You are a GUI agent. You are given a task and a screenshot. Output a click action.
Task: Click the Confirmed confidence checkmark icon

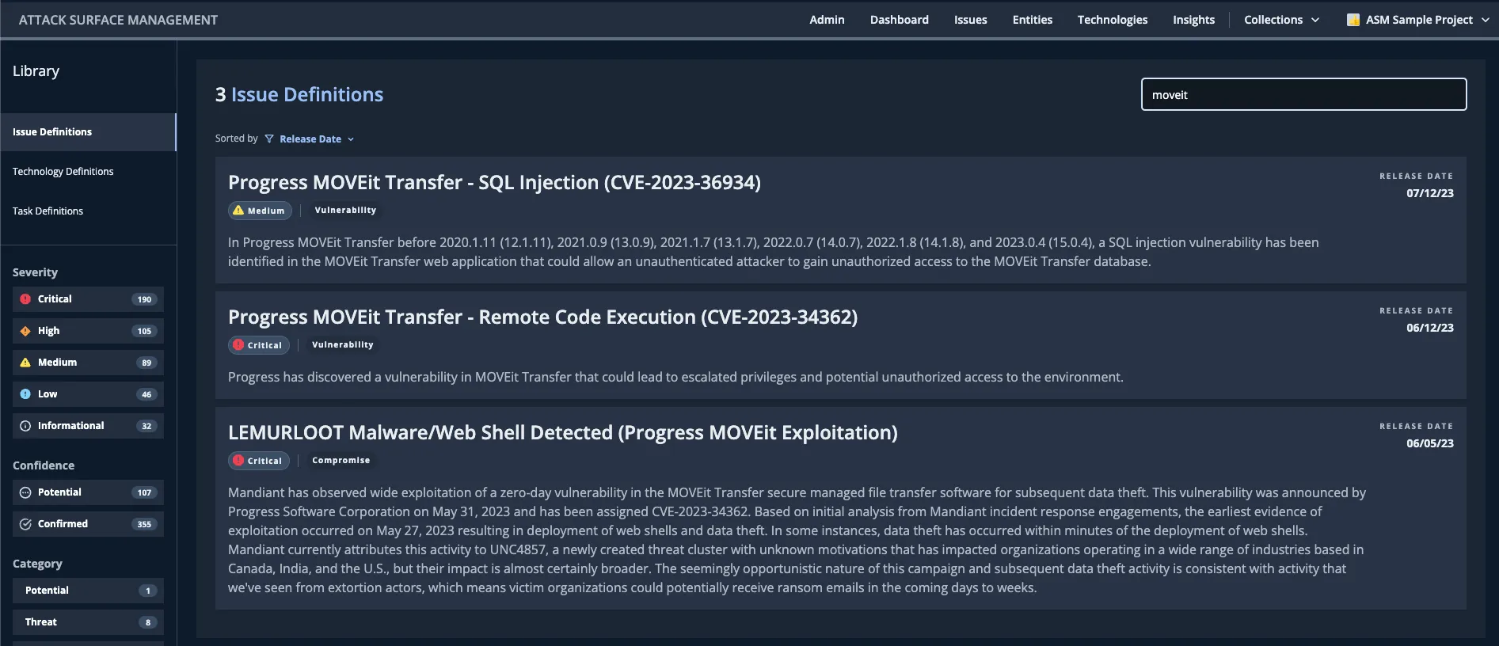[25, 524]
